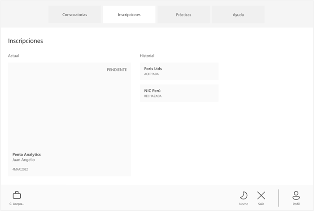Click the Penta Analytics company name
The height and width of the screenshot is (211, 314).
tap(26, 154)
